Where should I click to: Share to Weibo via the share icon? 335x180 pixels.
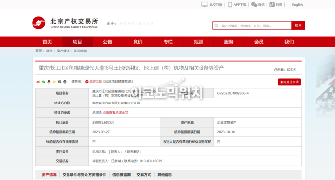click(x=38, y=82)
